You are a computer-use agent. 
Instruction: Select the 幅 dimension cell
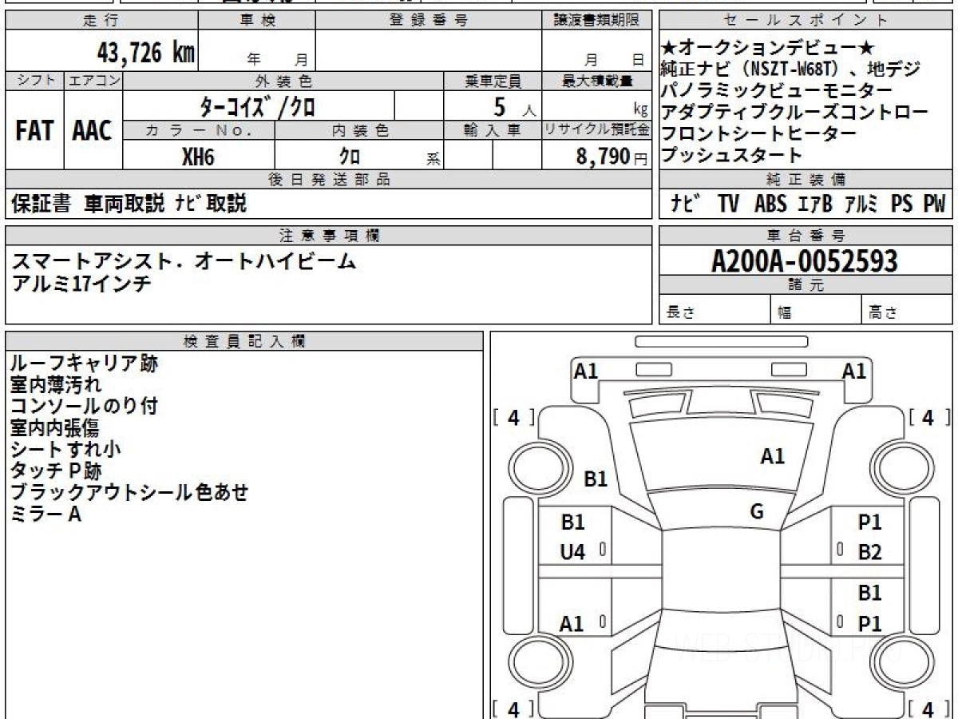pos(816,310)
